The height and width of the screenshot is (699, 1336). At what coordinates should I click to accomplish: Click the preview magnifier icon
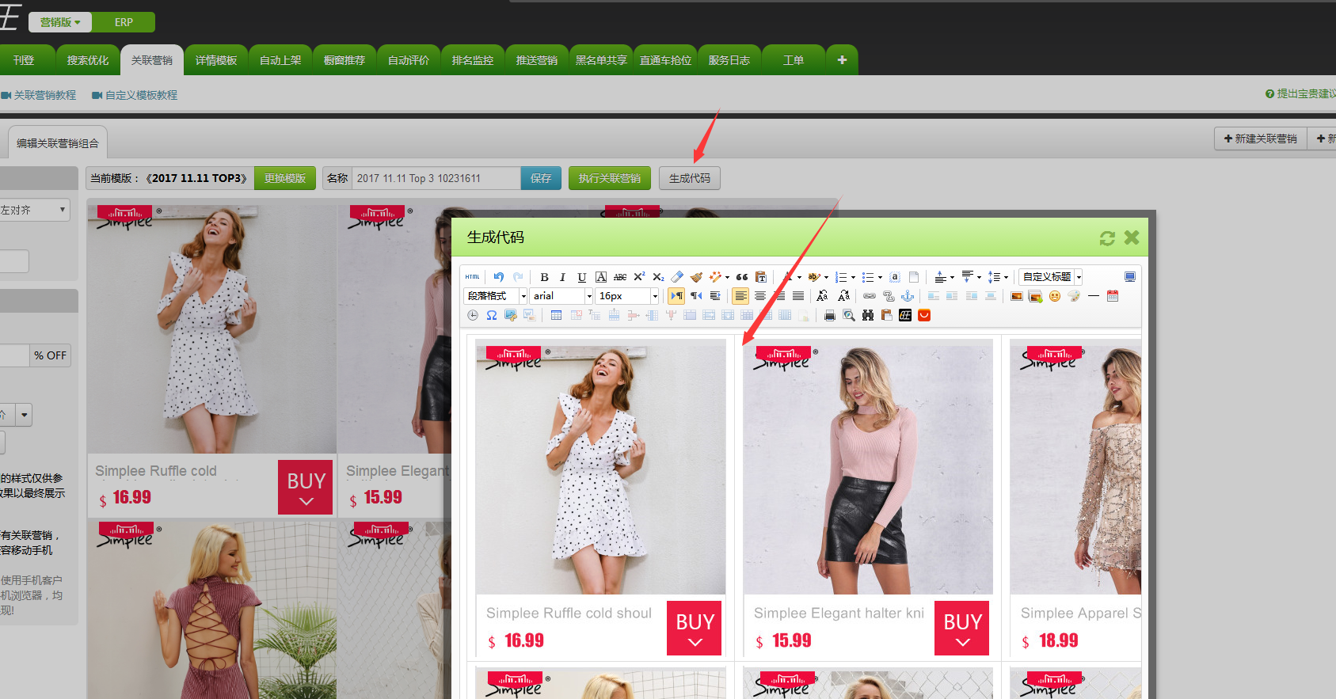click(849, 315)
